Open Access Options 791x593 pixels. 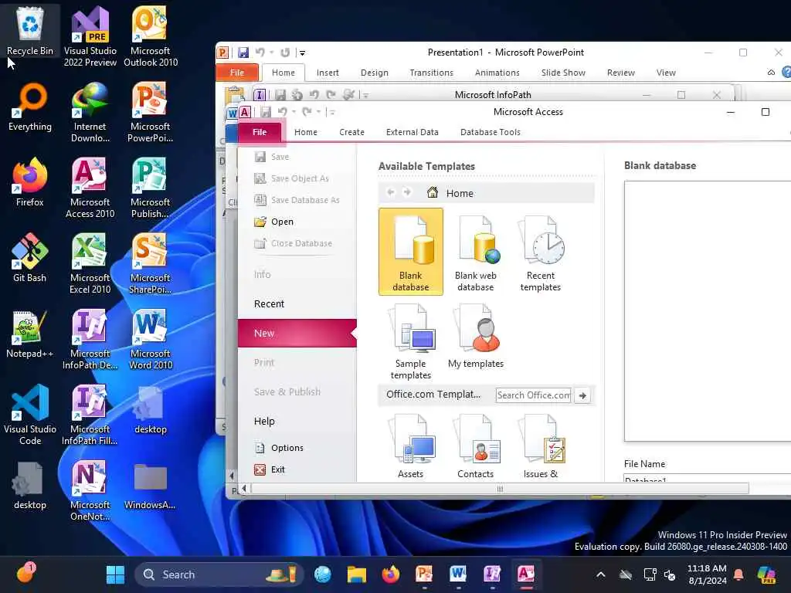[279, 448]
